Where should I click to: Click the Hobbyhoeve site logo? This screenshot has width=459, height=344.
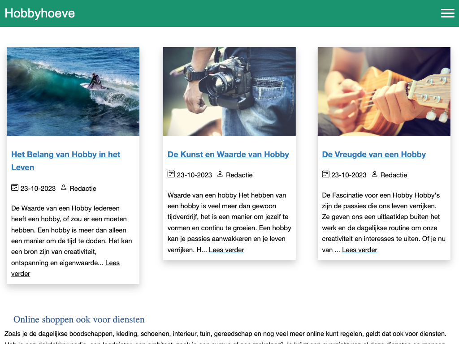[x=40, y=13]
